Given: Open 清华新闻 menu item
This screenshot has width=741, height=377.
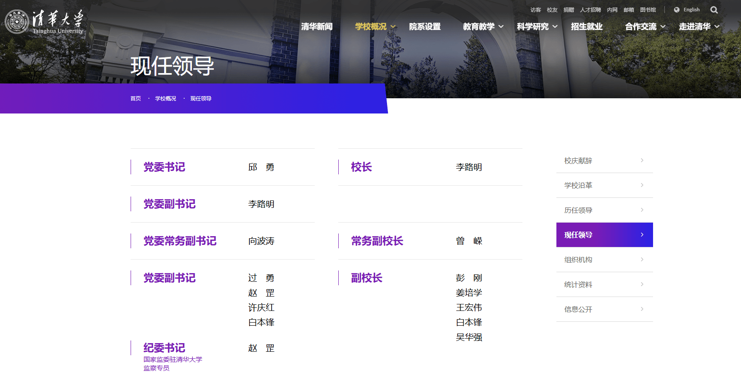Looking at the screenshot, I should [x=317, y=27].
